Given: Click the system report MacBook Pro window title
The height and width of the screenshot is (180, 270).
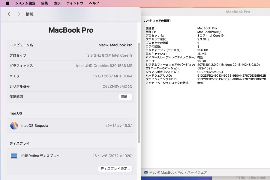Looking at the screenshot, I should click(x=238, y=12).
